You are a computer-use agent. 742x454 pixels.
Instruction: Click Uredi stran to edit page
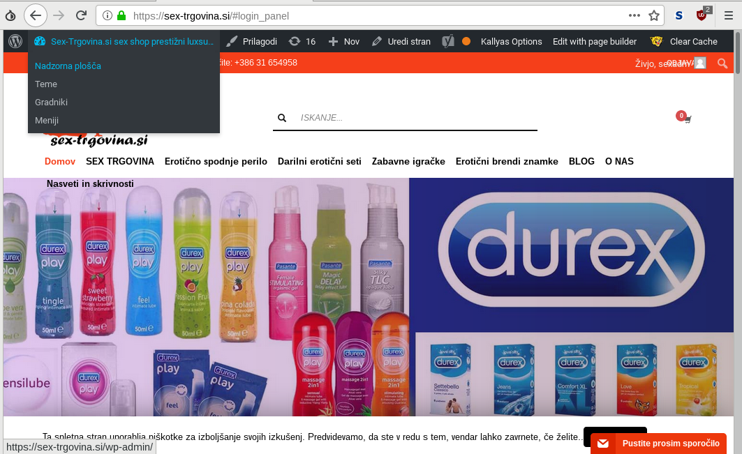coord(401,42)
